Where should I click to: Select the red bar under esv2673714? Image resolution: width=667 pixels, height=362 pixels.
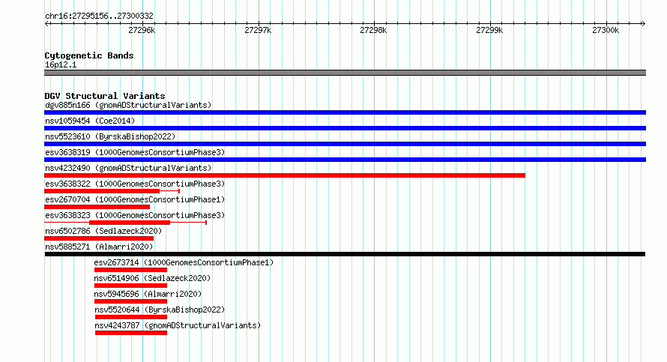130,270
